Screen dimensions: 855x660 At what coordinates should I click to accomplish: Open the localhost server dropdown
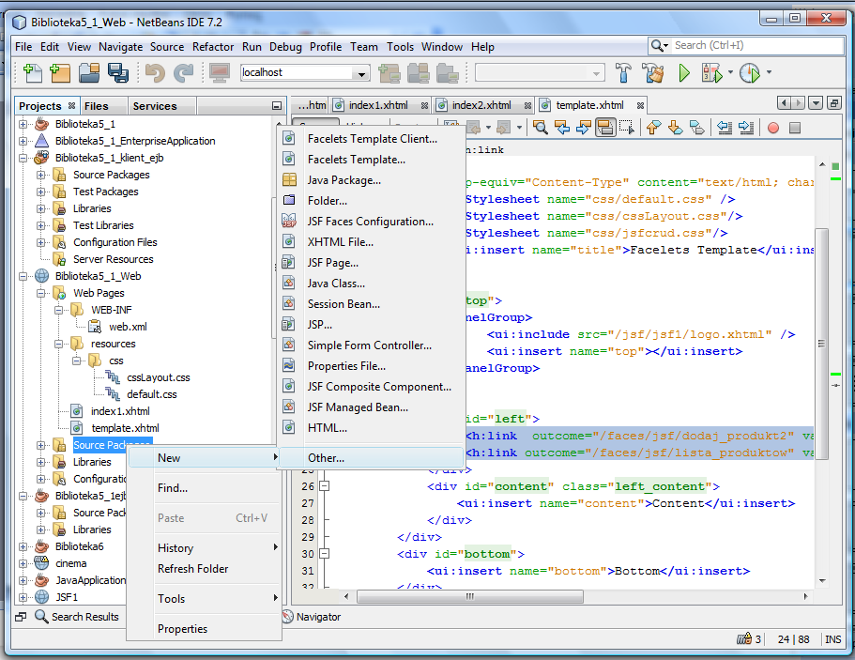click(360, 73)
